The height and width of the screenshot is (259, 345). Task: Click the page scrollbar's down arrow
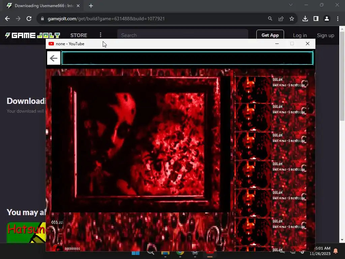point(342,240)
